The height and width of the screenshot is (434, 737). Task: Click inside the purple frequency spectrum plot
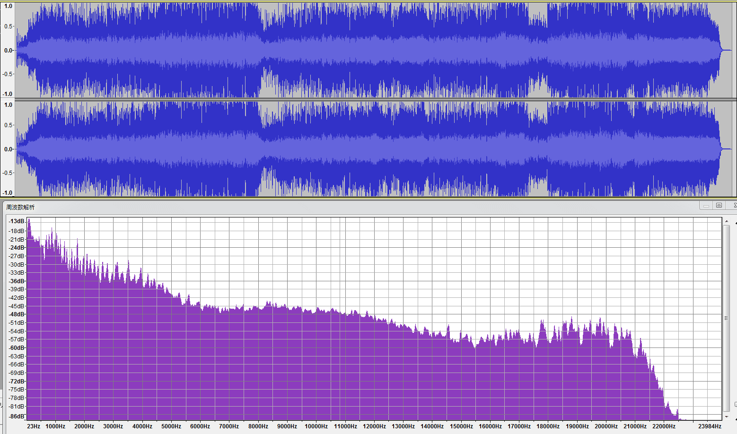pyautogui.click(x=374, y=319)
